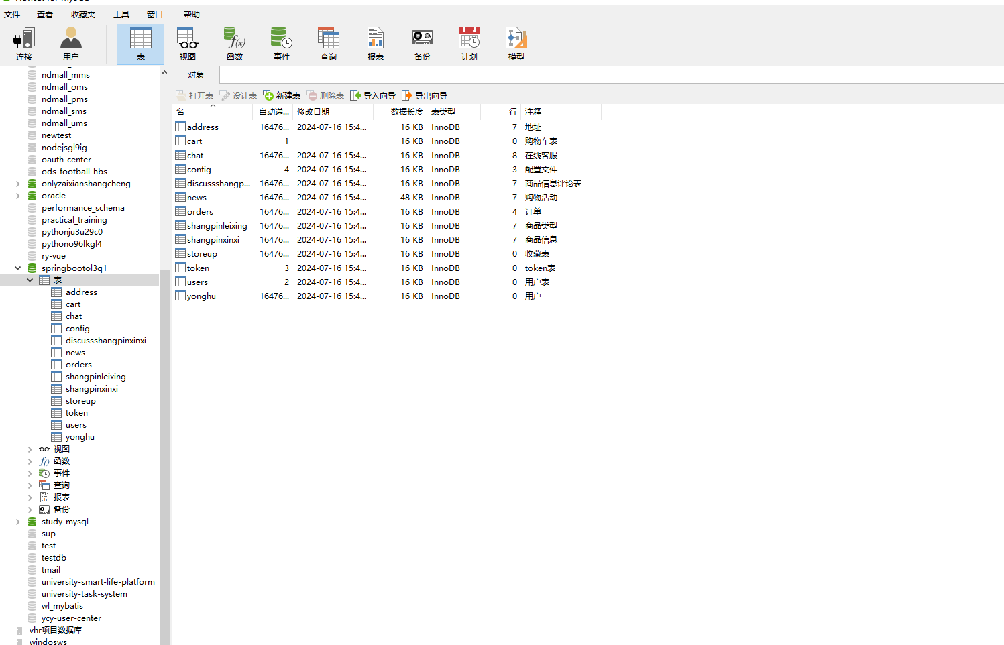Screen dimensions: 1004x645
Task: Sort by the 名 column header
Action: point(213,112)
